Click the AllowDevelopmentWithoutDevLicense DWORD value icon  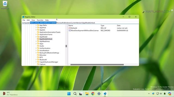[x=70, y=30]
